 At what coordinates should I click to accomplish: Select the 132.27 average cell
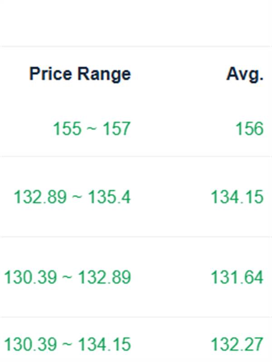coord(237,345)
